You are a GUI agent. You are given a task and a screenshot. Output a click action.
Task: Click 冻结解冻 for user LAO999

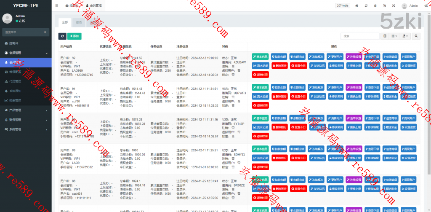click(x=316, y=57)
